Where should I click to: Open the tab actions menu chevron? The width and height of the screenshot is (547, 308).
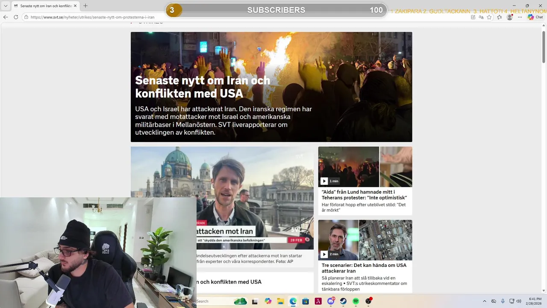pyautogui.click(x=6, y=6)
